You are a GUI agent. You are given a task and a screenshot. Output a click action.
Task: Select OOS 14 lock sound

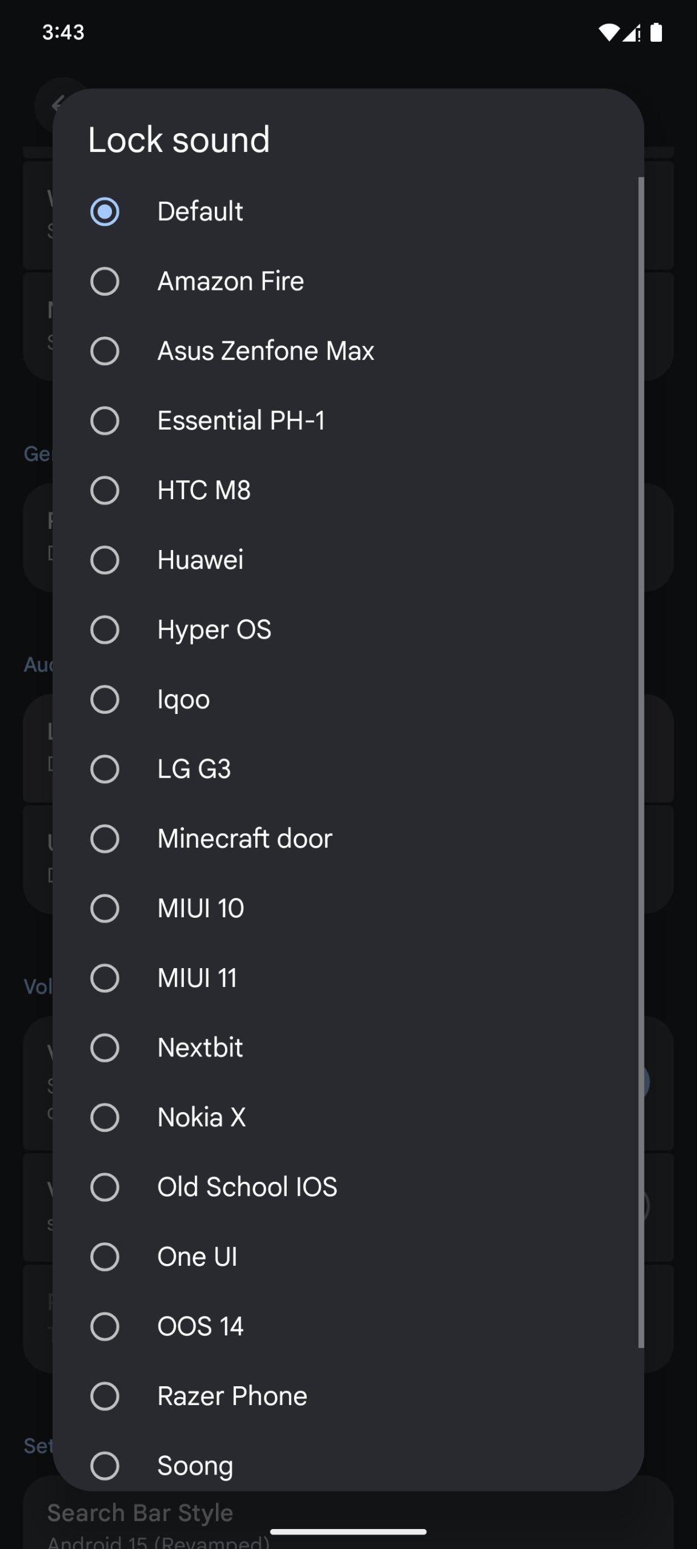348,1326
